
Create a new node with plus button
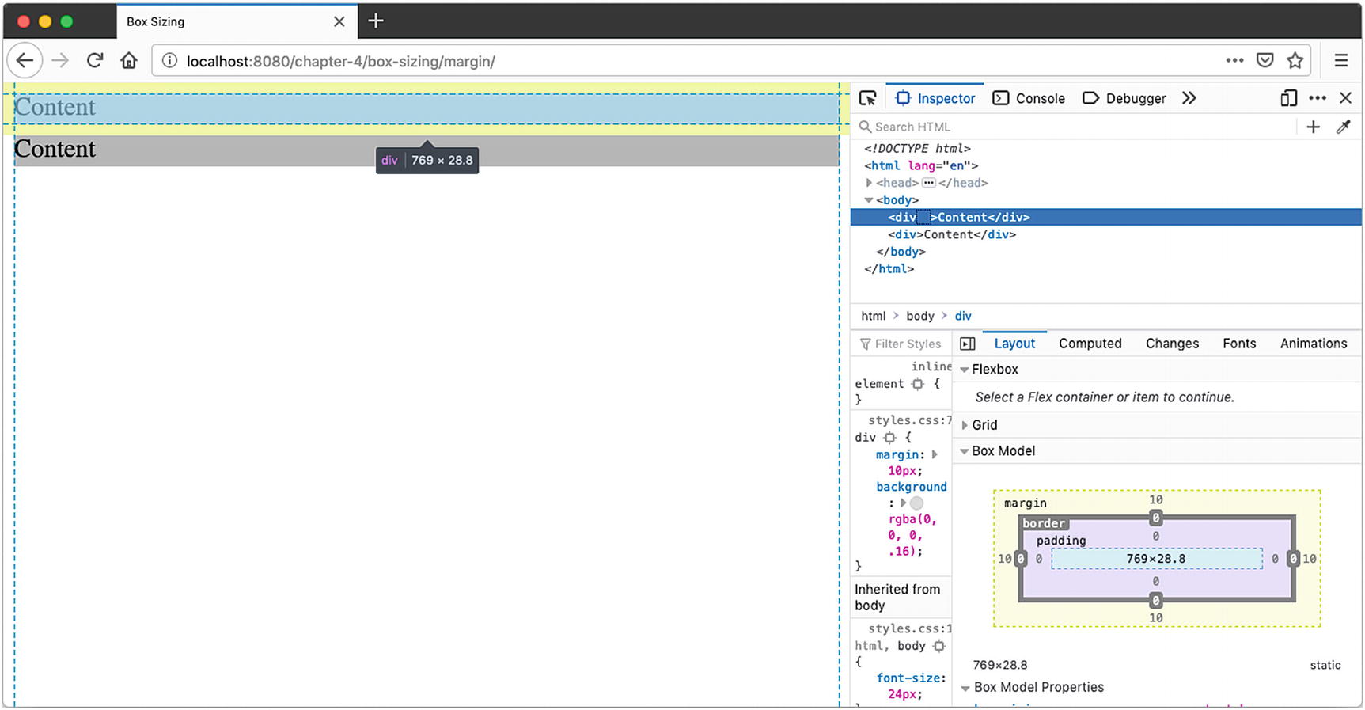tap(1313, 127)
